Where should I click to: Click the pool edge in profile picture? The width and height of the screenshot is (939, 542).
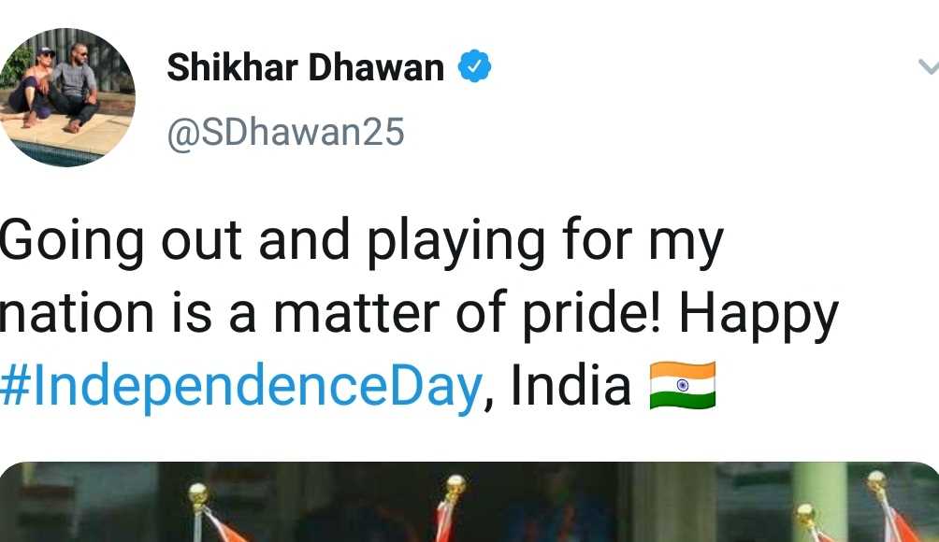click(x=54, y=153)
